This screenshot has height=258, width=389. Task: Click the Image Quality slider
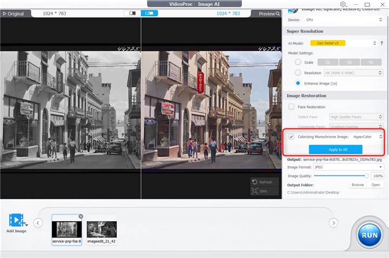point(340,175)
